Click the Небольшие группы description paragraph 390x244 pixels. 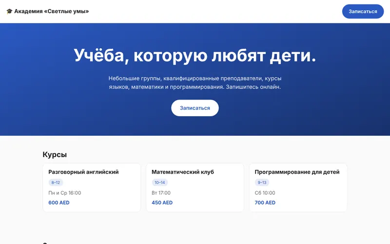(195, 82)
